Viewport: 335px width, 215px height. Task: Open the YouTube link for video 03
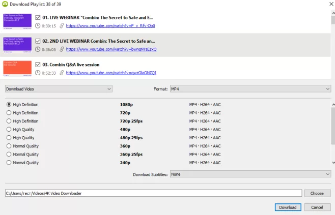tap(111, 73)
